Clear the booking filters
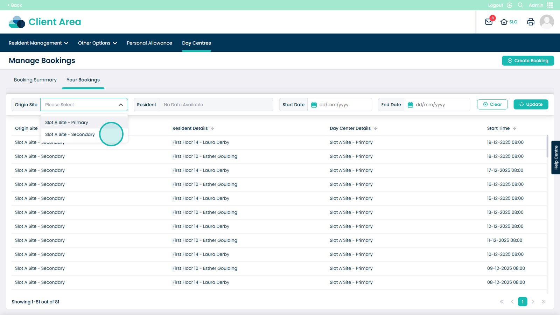The image size is (560, 315). coord(492,104)
